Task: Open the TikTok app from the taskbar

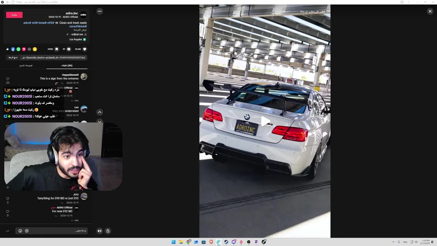Action: [x=264, y=242]
